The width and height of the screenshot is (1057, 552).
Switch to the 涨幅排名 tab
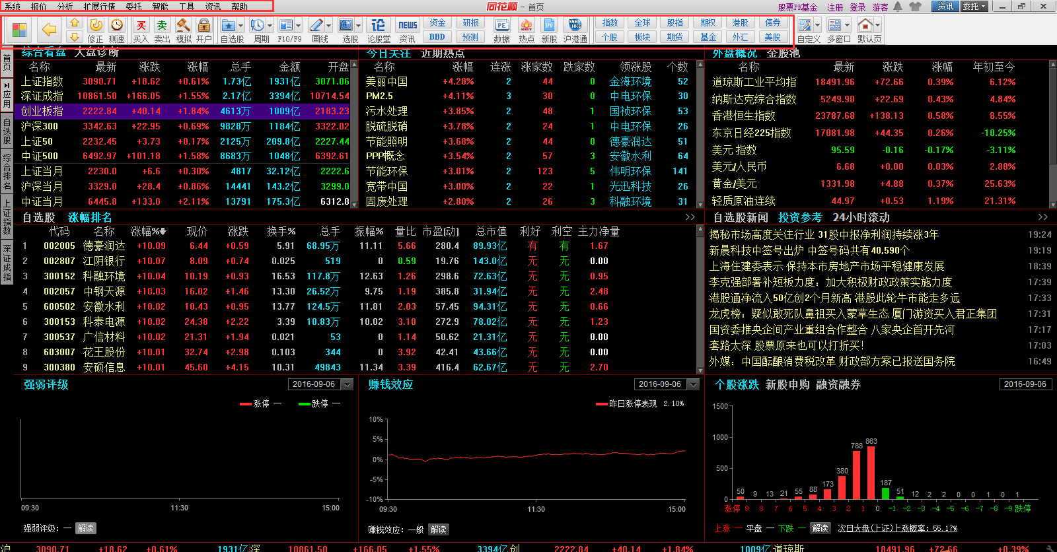tap(90, 217)
